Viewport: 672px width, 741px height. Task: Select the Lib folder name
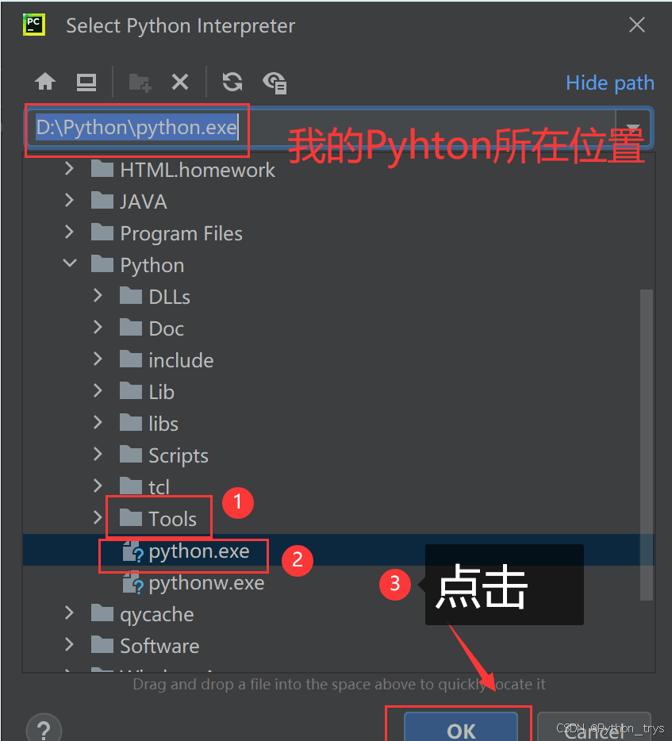click(x=162, y=392)
